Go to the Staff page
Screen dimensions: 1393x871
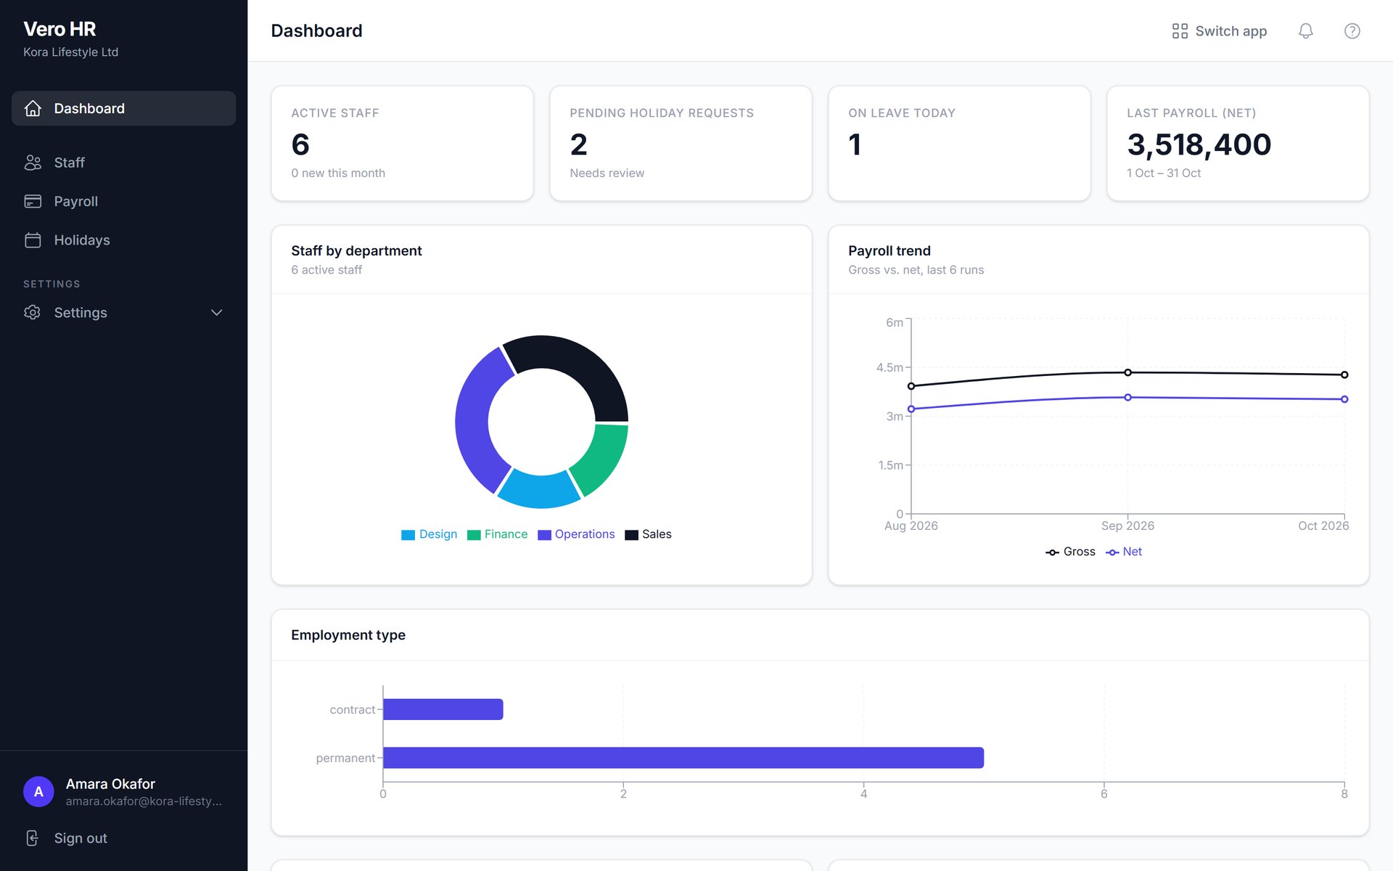click(x=123, y=163)
